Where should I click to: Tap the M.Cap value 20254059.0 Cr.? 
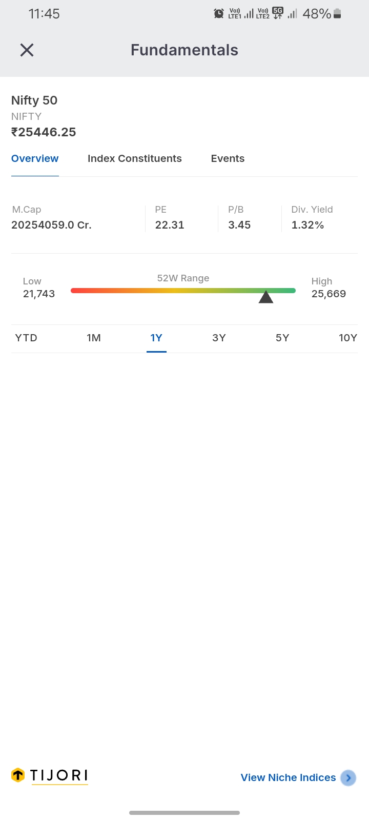(x=51, y=225)
